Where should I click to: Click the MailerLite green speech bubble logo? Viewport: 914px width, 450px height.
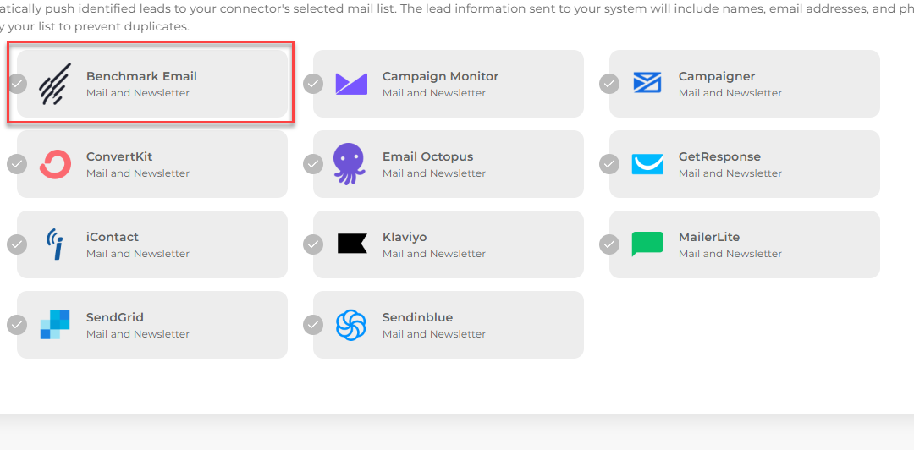(x=647, y=244)
